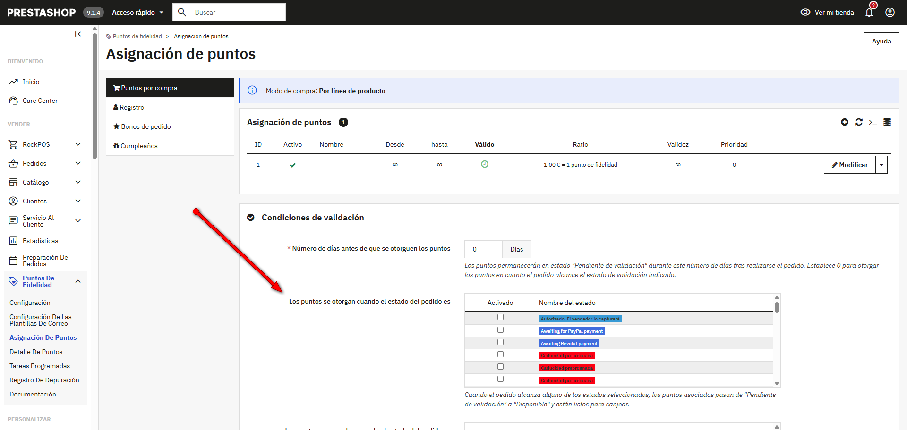Tick the 'Awaiting Revolut payment' checkbox

point(500,342)
